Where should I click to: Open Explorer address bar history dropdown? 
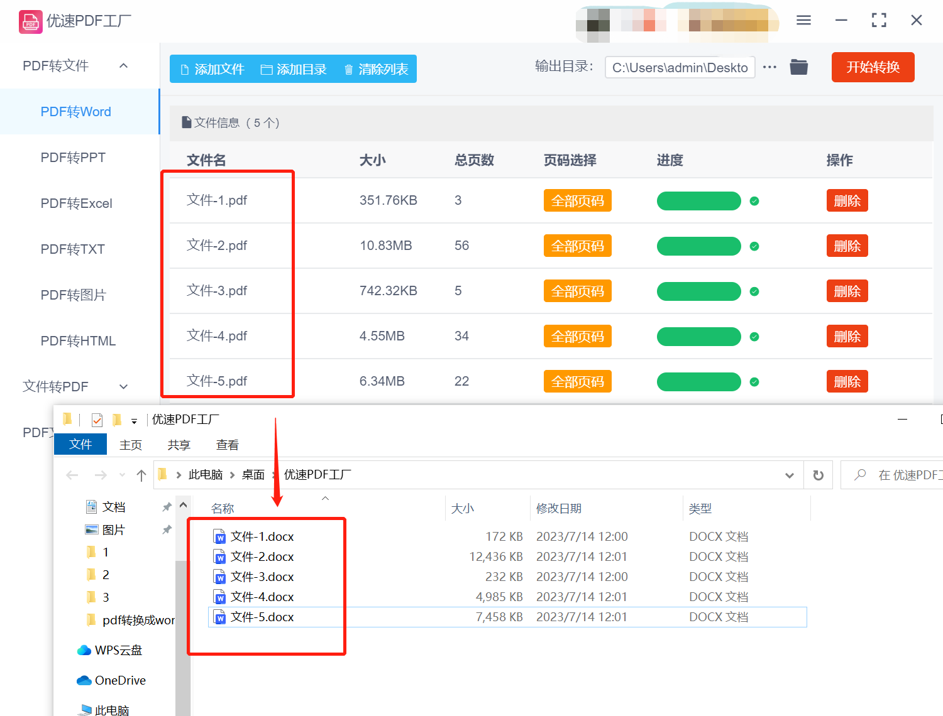pos(790,475)
